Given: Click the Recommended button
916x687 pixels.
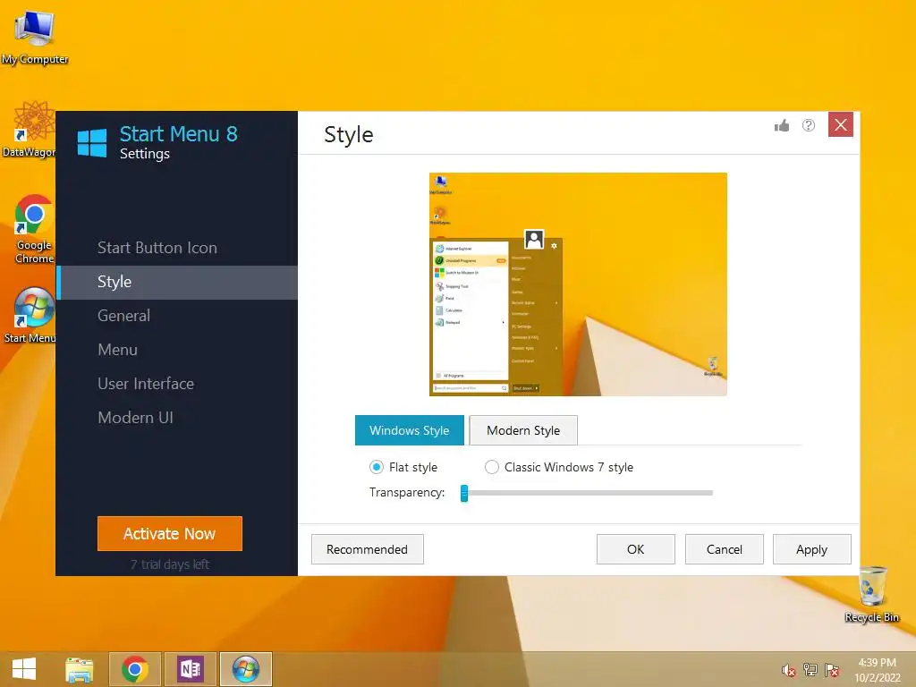Looking at the screenshot, I should coord(368,549).
